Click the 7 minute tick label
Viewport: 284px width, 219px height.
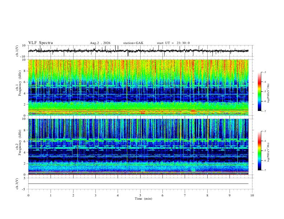[x=185, y=195]
